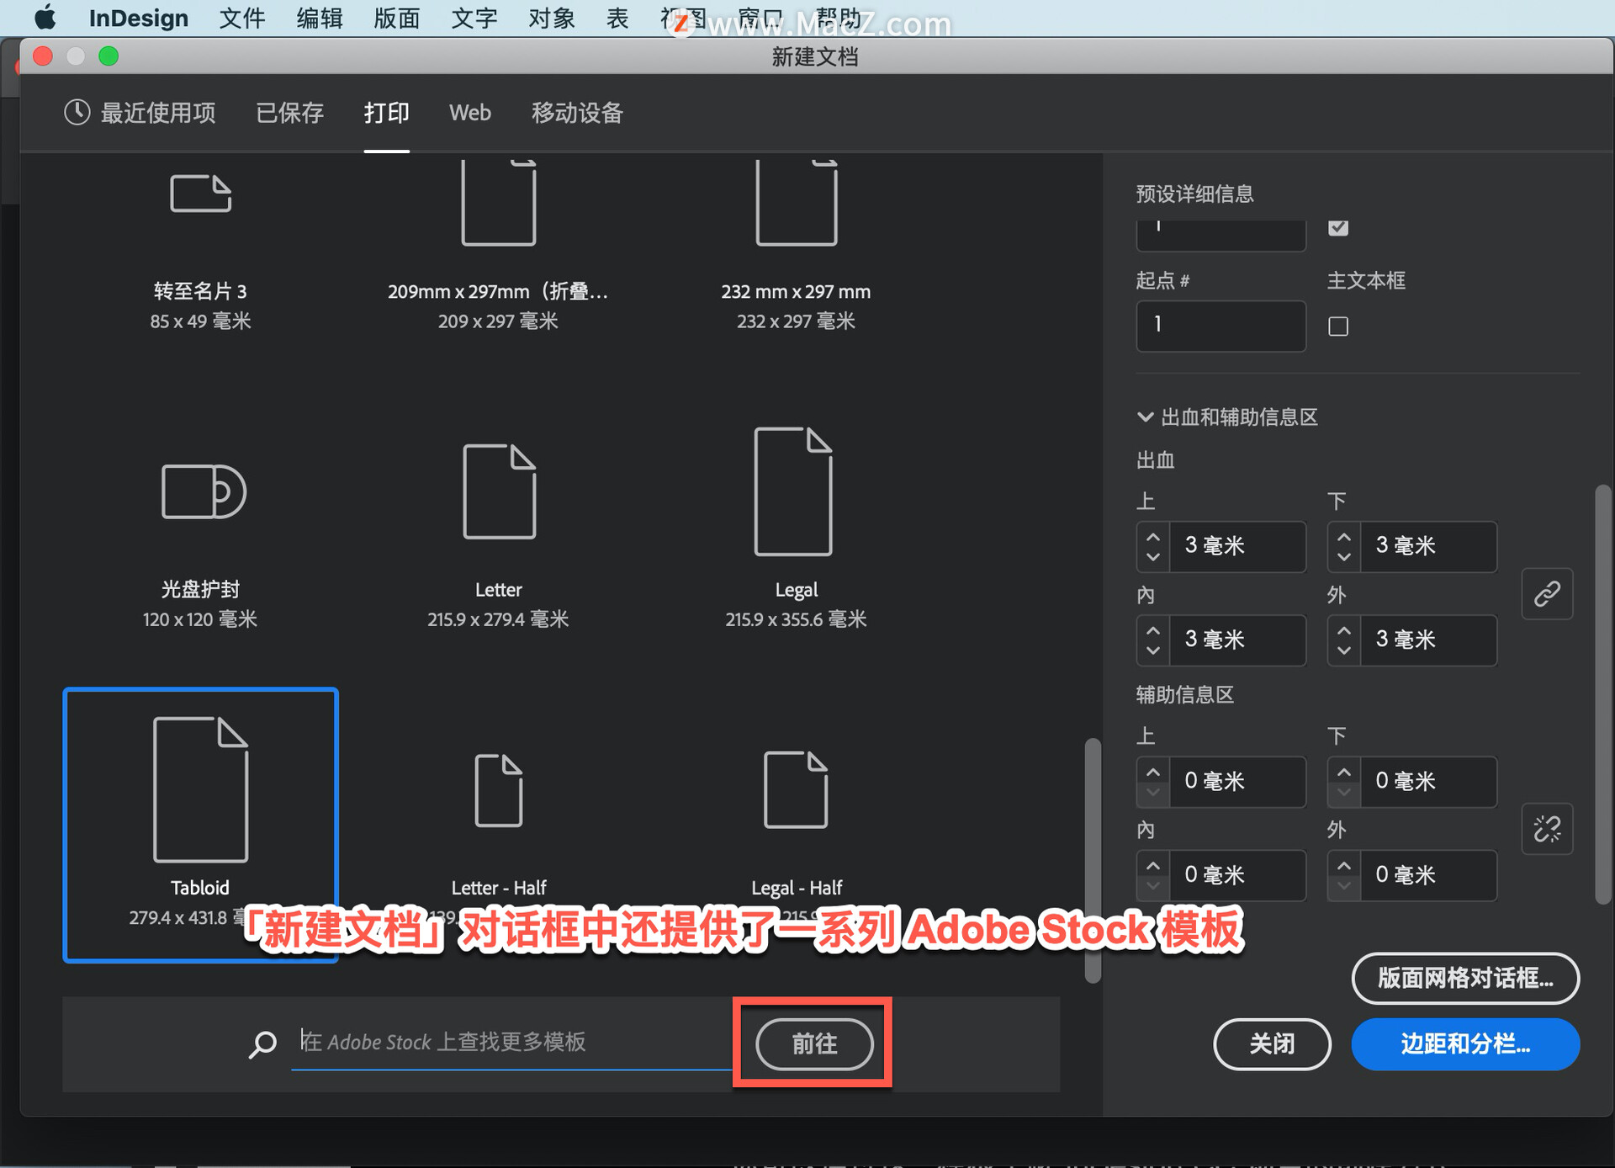1615x1168 pixels.
Task: Switch to the Web tab
Action: [x=469, y=112]
